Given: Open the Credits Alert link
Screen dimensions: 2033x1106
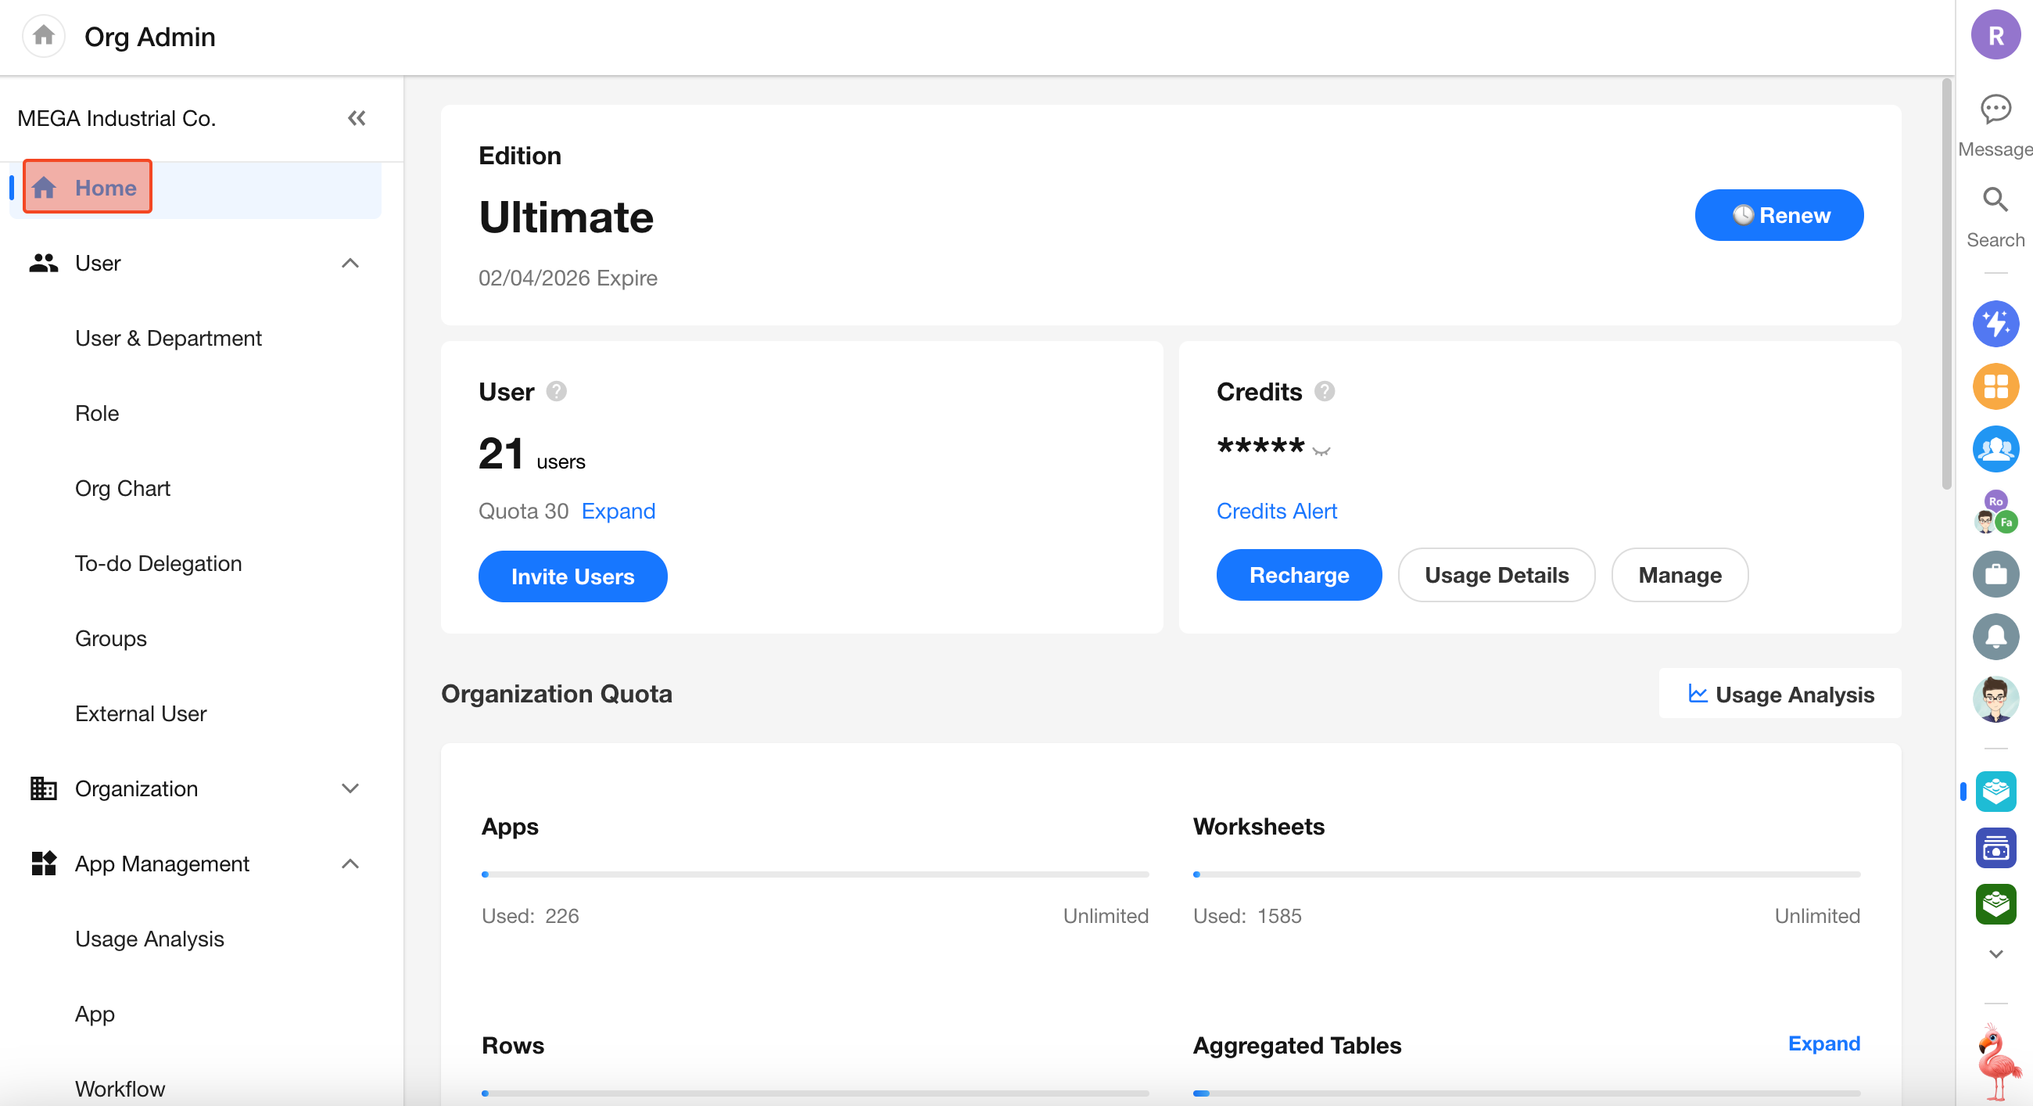Looking at the screenshot, I should click(1276, 511).
